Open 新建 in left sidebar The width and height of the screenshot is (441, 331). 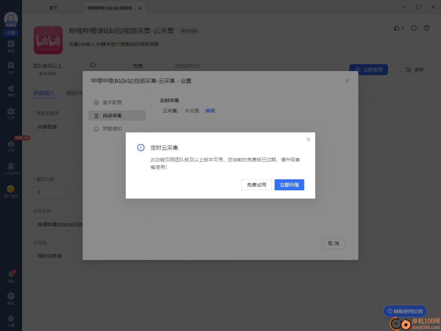click(x=11, y=46)
